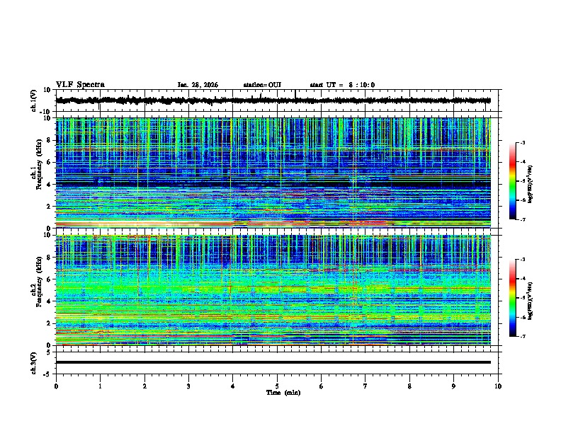
Task: Click time axis tick label "10" at the end
Action: pyautogui.click(x=498, y=386)
